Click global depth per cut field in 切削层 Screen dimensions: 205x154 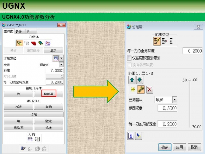click(192, 51)
